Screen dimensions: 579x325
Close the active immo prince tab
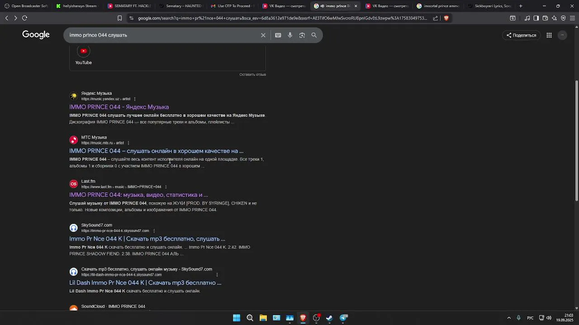(x=356, y=6)
